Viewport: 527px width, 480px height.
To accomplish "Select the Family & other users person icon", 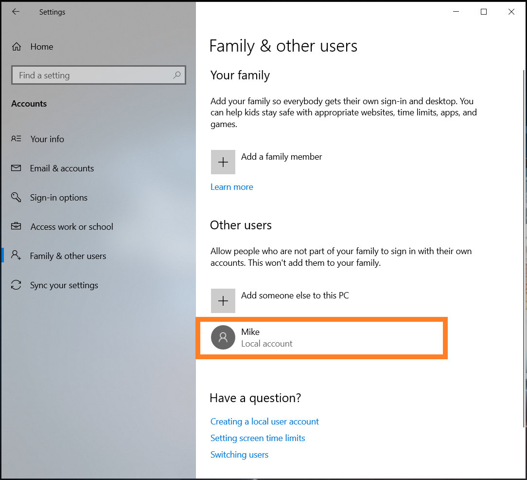I will tap(16, 255).
